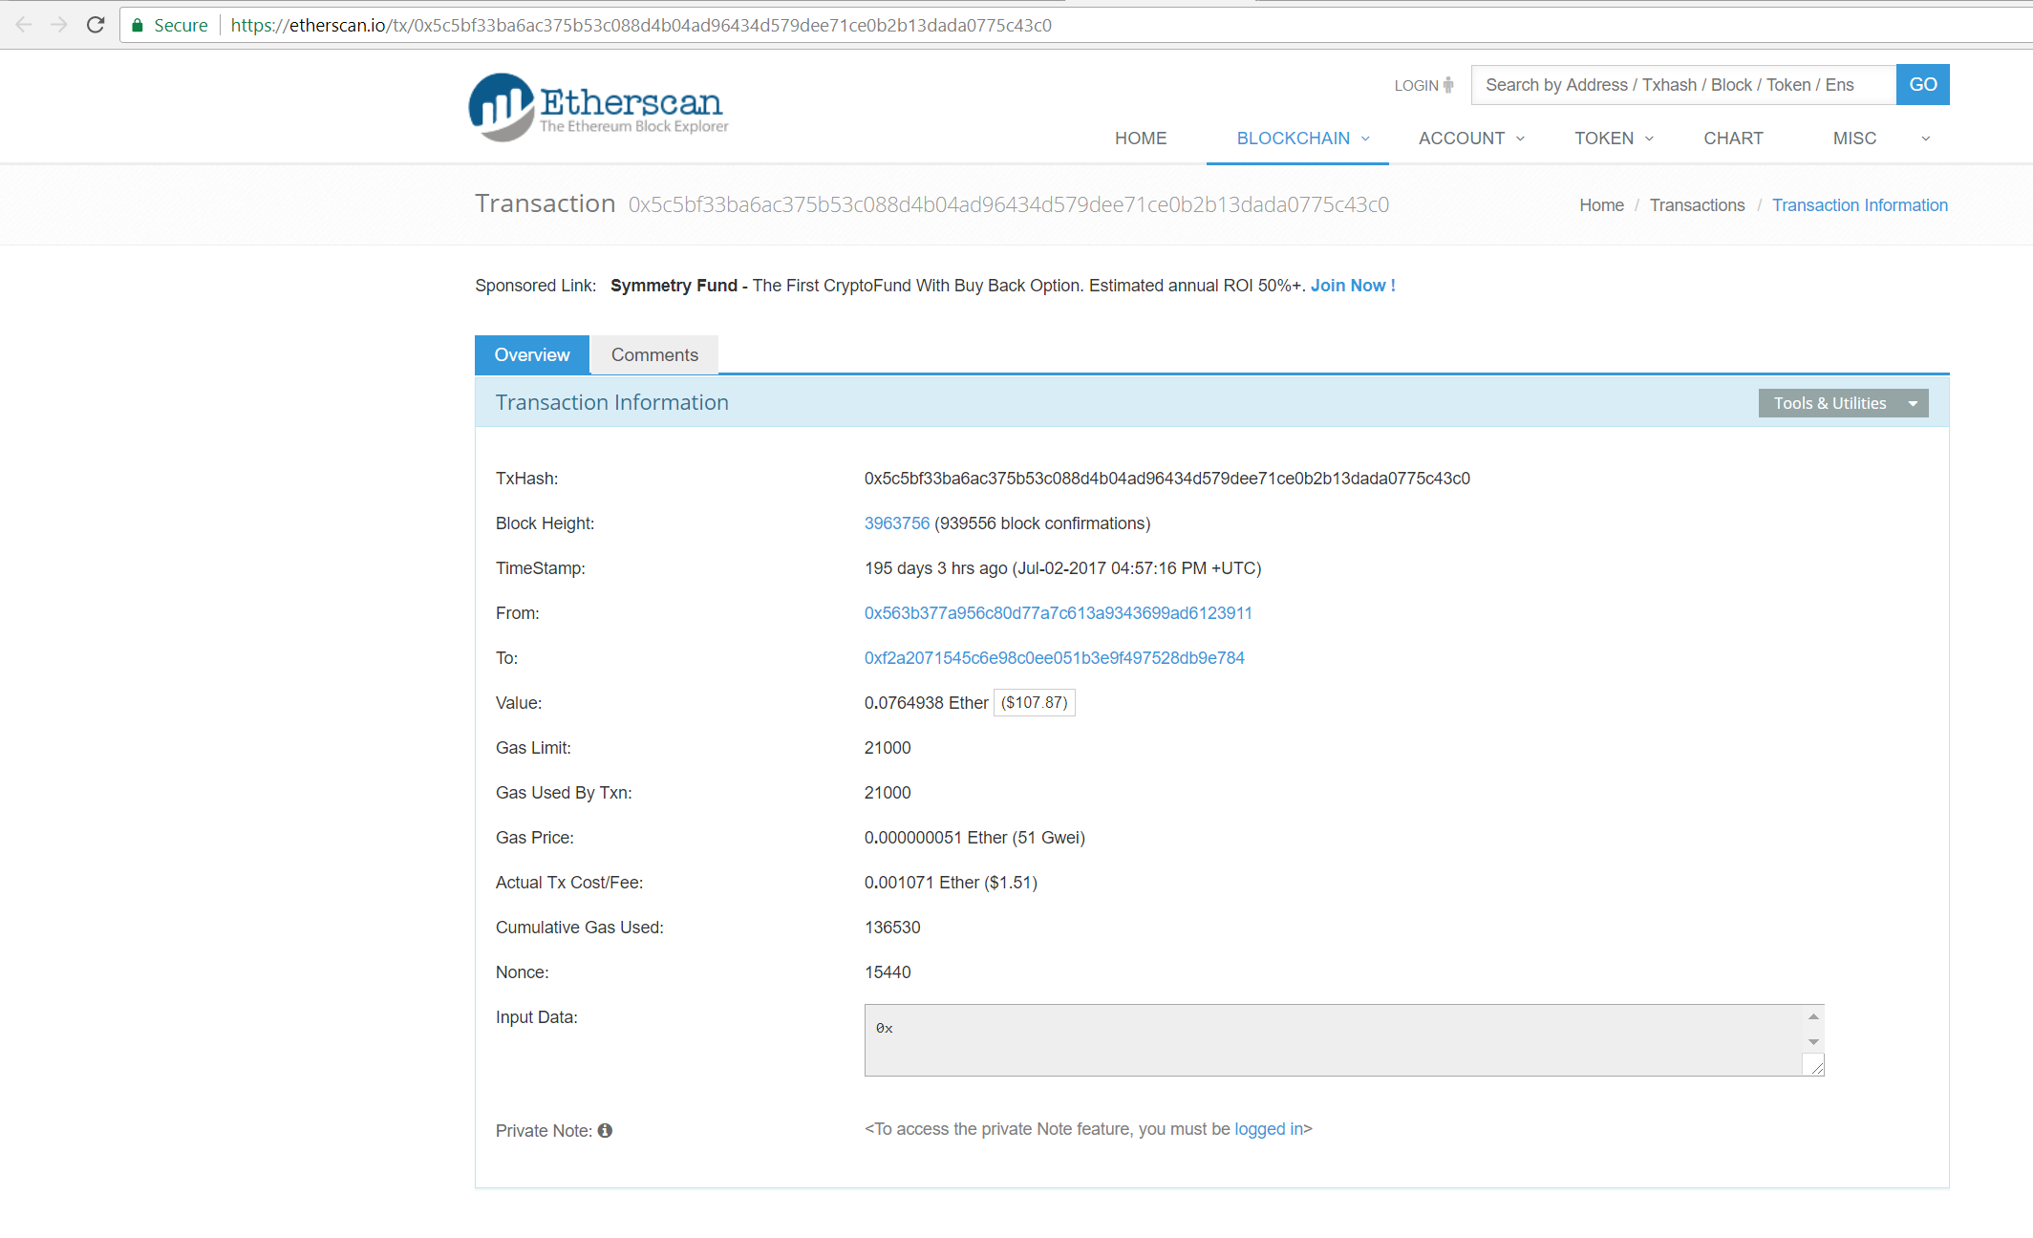Viewport: 2033px width, 1238px height.
Task: Open the CHART menu item
Action: click(1733, 139)
